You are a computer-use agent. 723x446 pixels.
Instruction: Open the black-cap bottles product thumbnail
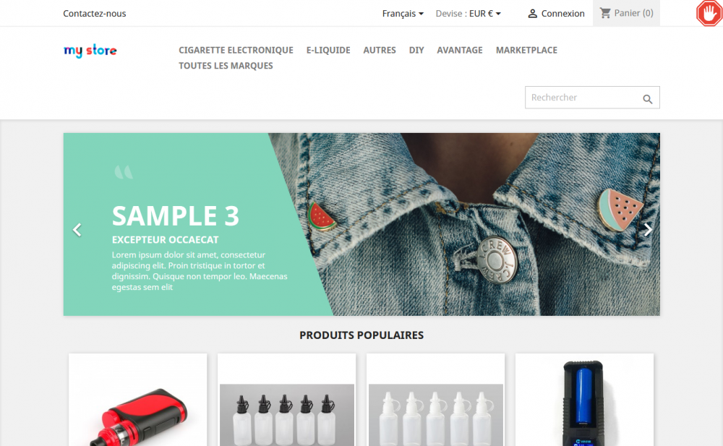tap(287, 400)
